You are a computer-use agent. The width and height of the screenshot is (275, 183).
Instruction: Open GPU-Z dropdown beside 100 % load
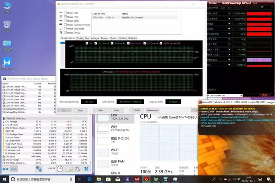pos(229,29)
